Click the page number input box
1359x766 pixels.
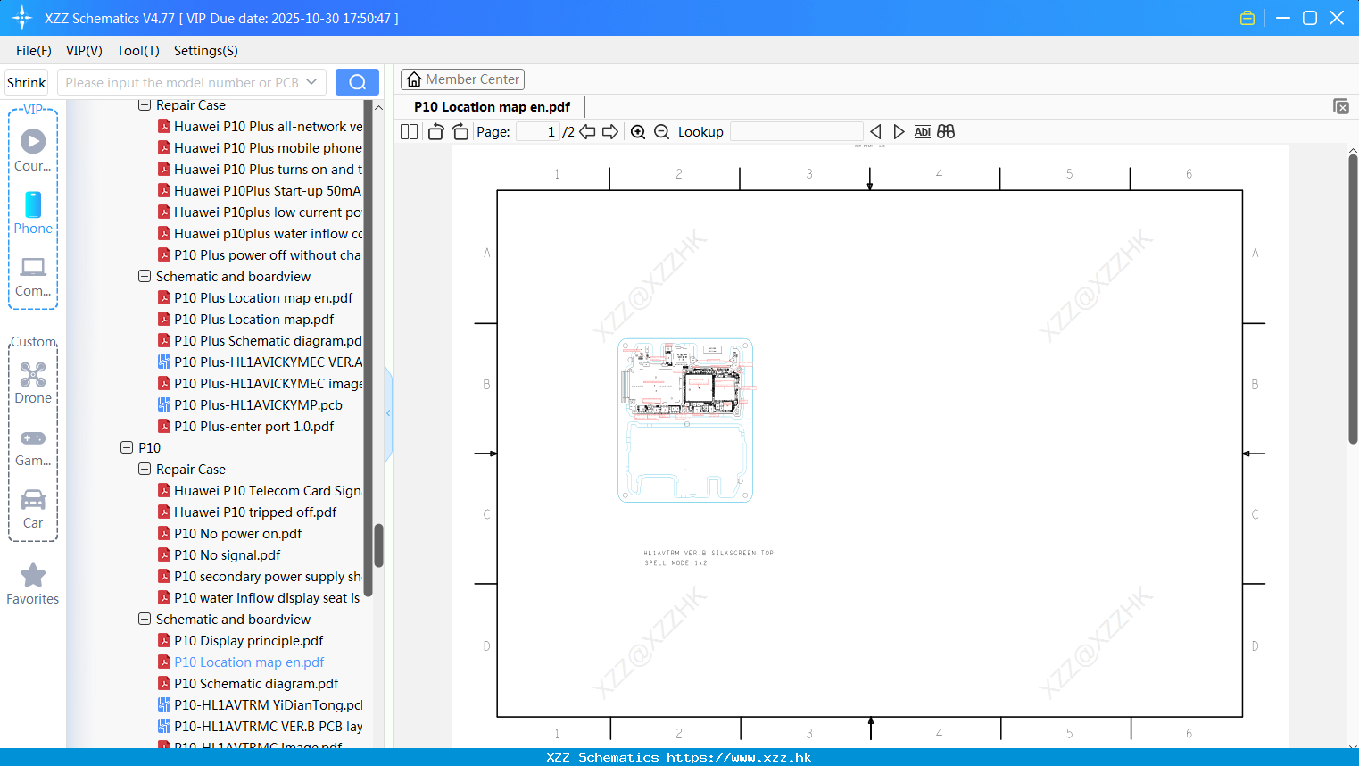point(537,131)
